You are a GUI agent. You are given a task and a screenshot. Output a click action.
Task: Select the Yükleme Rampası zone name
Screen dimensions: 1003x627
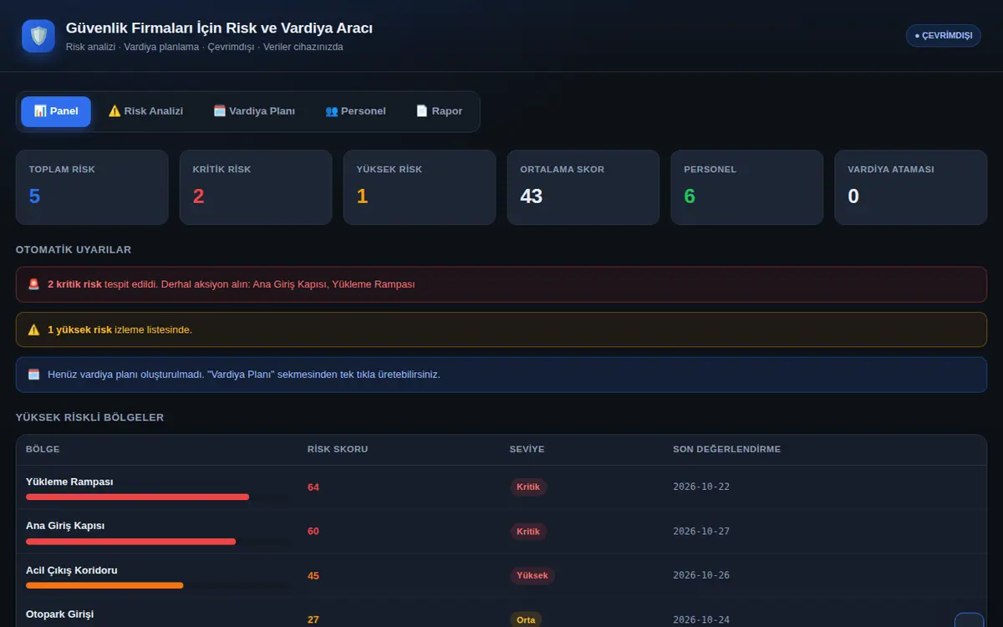click(x=69, y=482)
